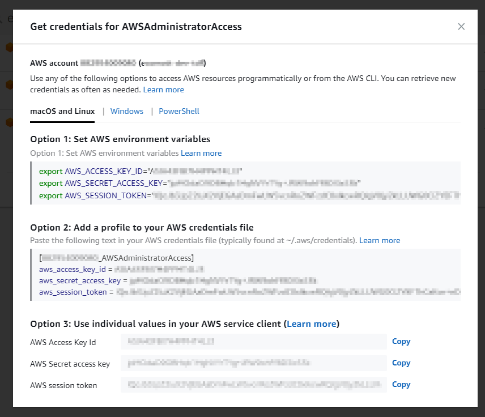
Task: Click the 'AWS Access Key Id' label
Action: 63,342
